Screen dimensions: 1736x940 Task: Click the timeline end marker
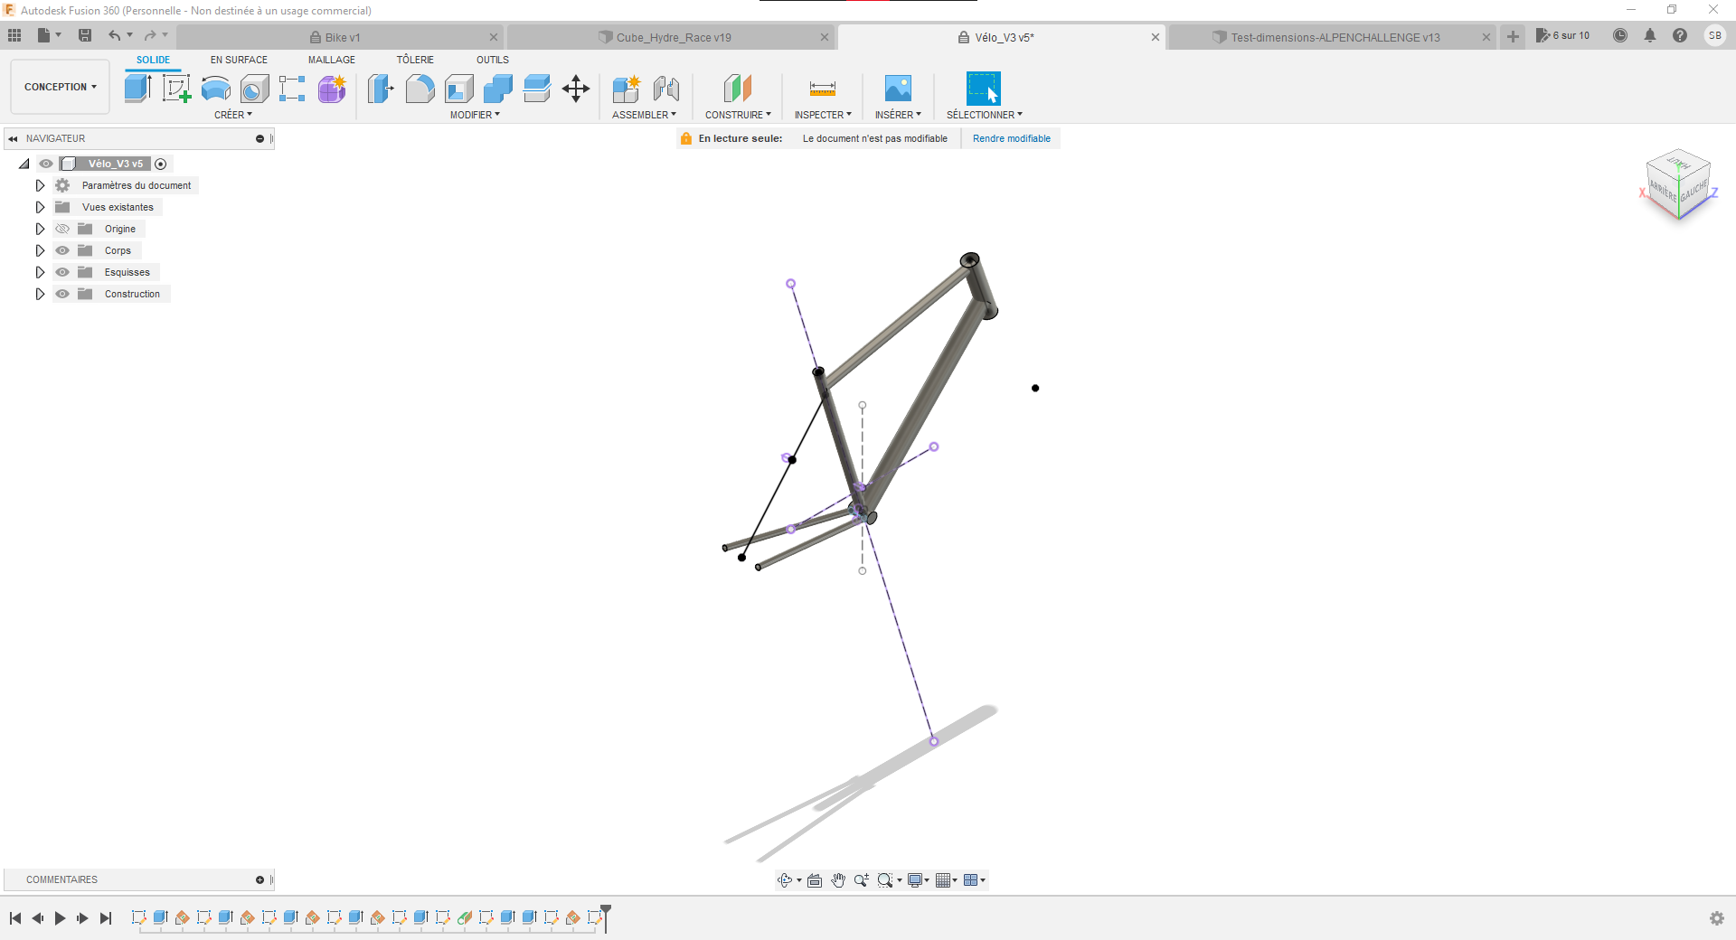tap(606, 916)
